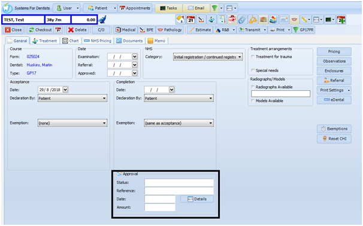This screenshot has height=226, width=363.
Task: Click the Reset CHI button
Action: click(x=334, y=139)
